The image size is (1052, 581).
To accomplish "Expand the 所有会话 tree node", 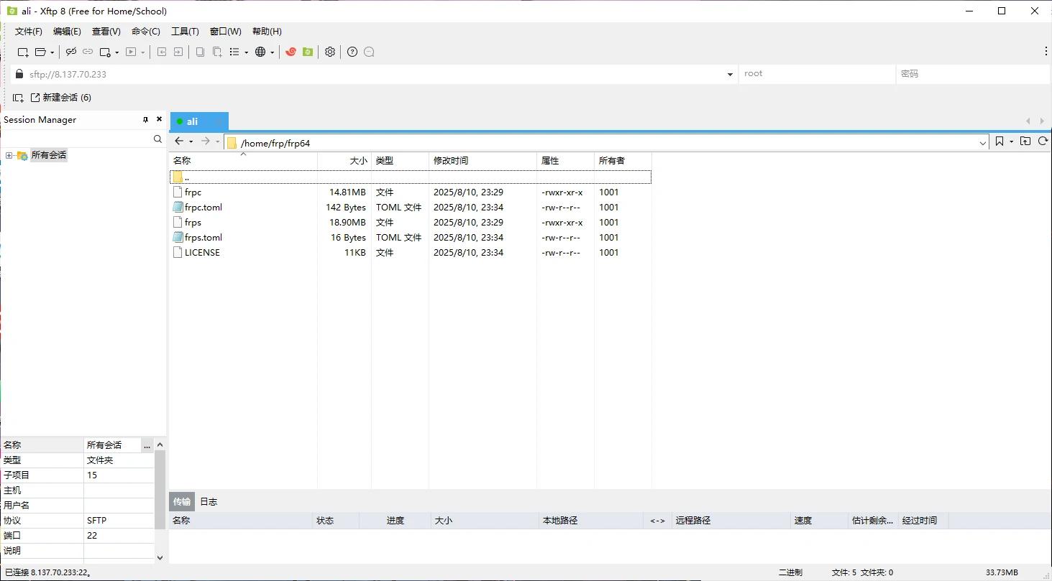I will (x=9, y=155).
